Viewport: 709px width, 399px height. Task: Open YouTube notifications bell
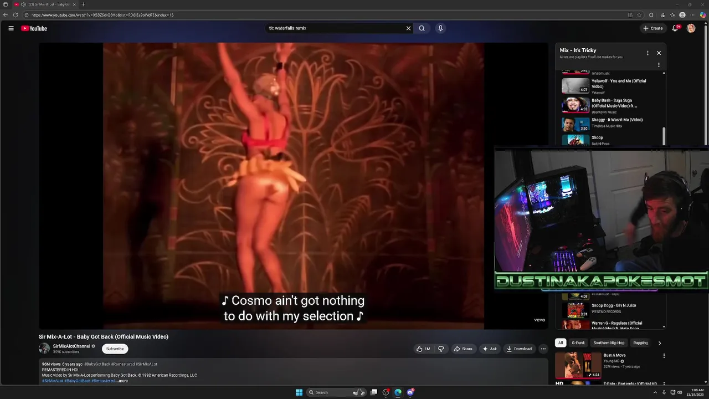pos(675,28)
